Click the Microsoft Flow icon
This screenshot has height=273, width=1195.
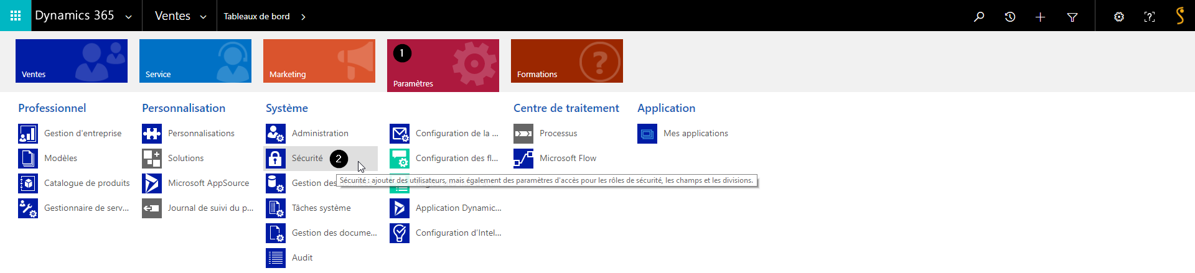coord(523,159)
